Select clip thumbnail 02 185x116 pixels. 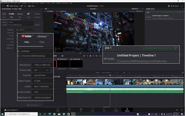point(63,64)
